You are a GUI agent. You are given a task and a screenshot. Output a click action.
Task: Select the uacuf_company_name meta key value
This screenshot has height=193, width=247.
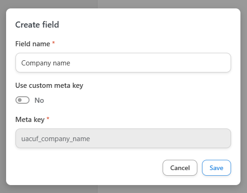[56, 139]
